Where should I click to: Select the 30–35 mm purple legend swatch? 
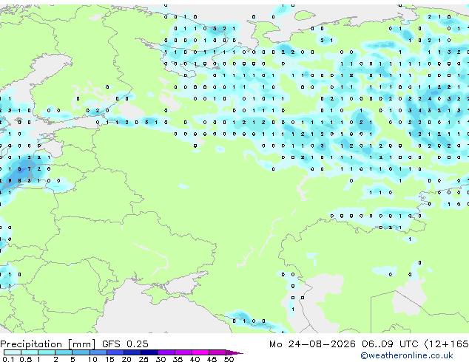[166, 352]
